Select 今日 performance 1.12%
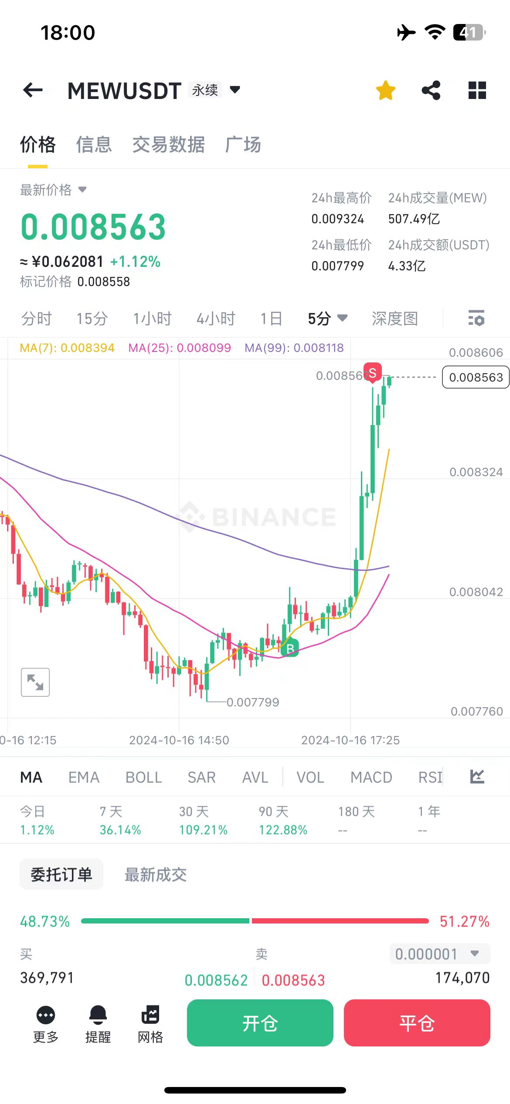 tap(37, 820)
